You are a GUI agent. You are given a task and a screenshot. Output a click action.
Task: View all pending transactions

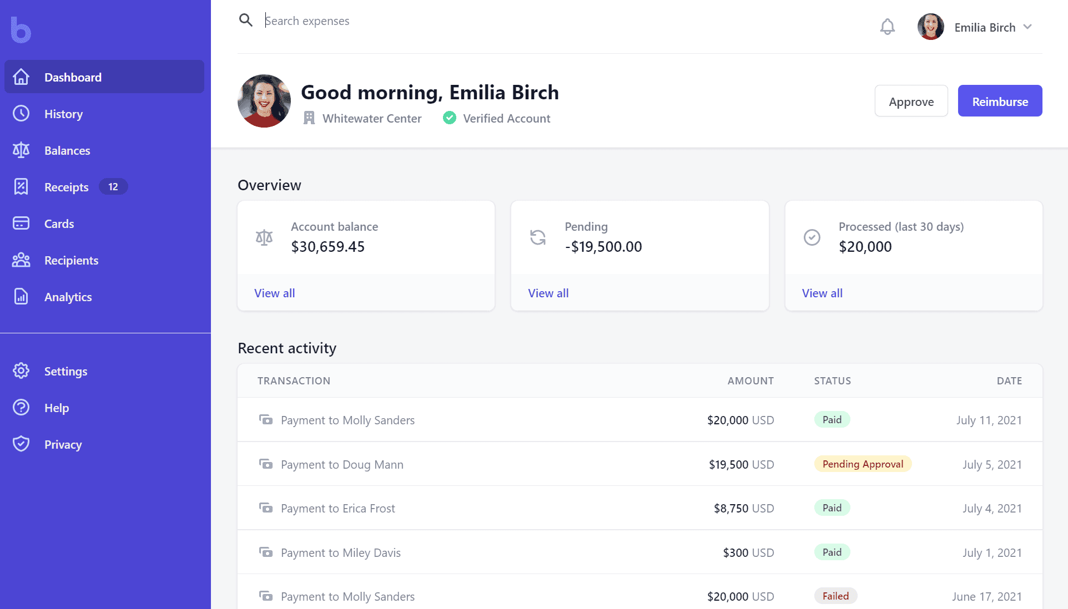pyautogui.click(x=548, y=292)
